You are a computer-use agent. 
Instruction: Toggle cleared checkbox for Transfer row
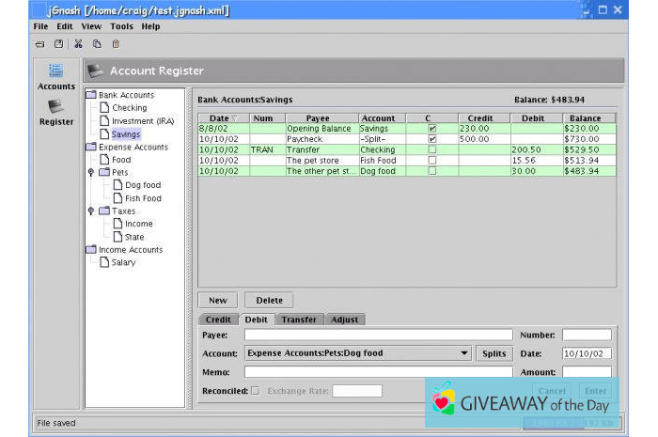432,149
